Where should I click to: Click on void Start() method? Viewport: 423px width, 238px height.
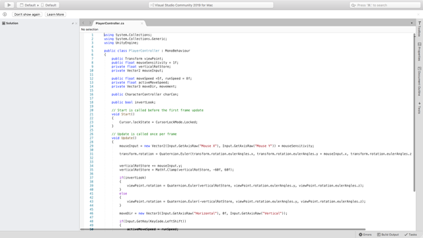point(123,114)
